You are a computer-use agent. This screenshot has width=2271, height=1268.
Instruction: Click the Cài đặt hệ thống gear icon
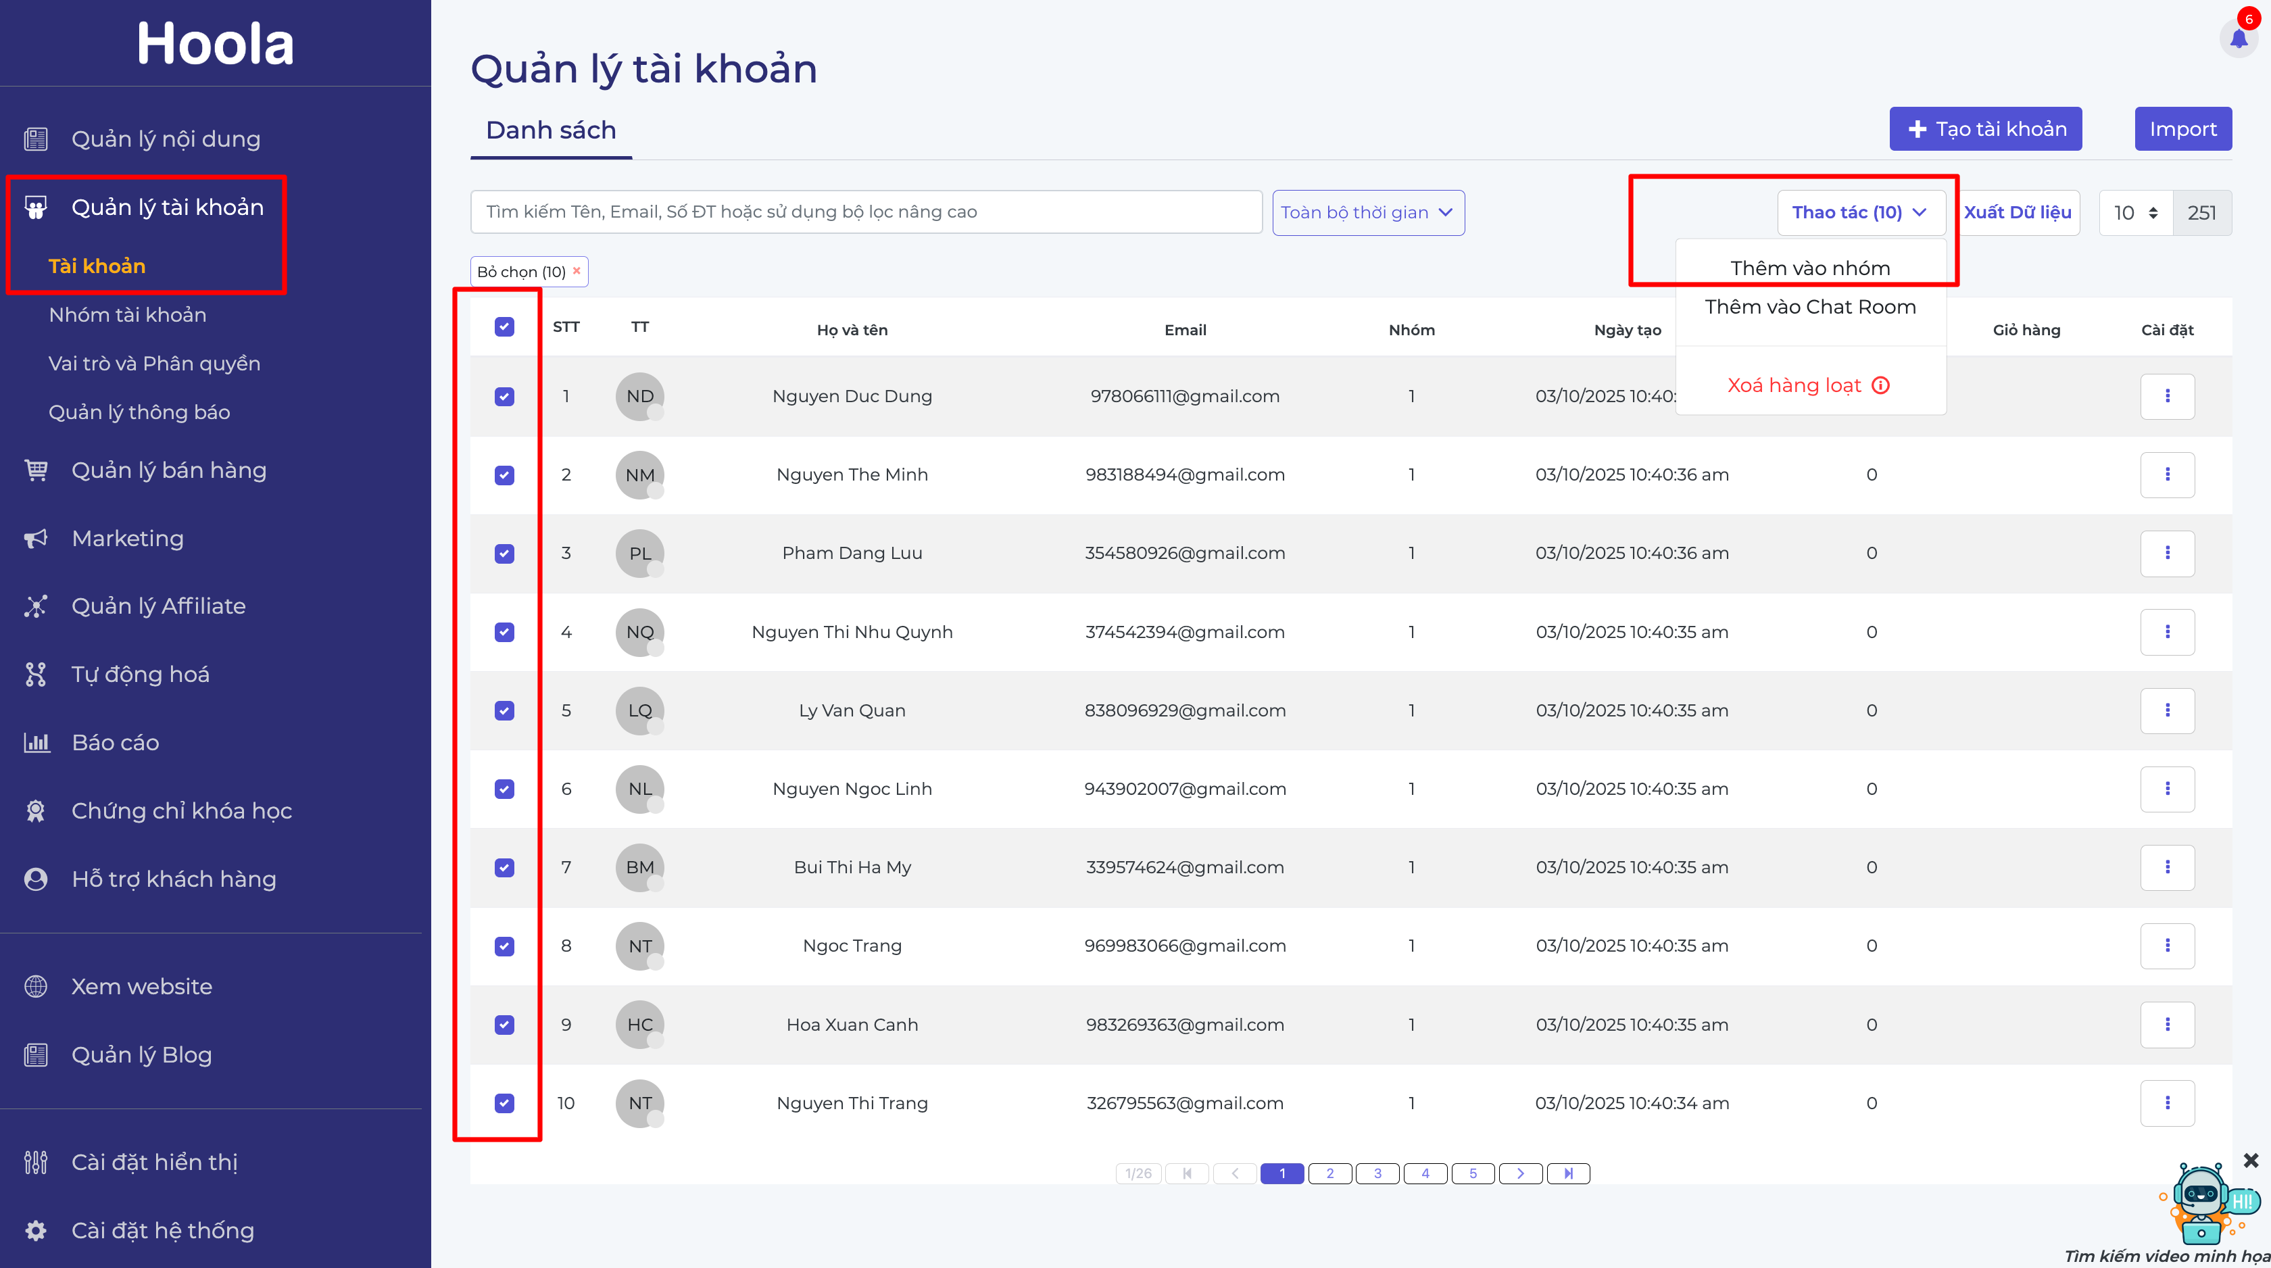click(x=35, y=1230)
